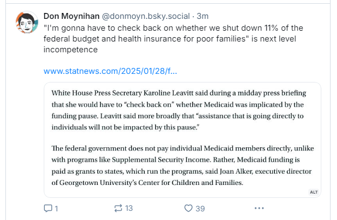Image resolution: width=337 pixels, height=220 pixels.
Task: Like the post with the heart icon
Action: click(188, 208)
